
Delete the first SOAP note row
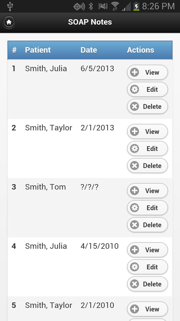pos(147,107)
